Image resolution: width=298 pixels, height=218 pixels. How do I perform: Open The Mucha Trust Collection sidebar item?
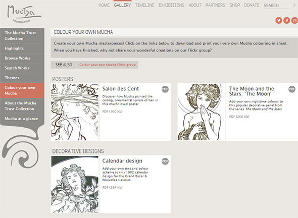(22, 36)
